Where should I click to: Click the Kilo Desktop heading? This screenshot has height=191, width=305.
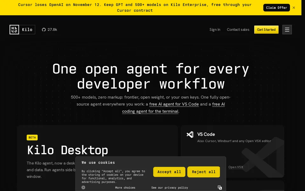67,150
